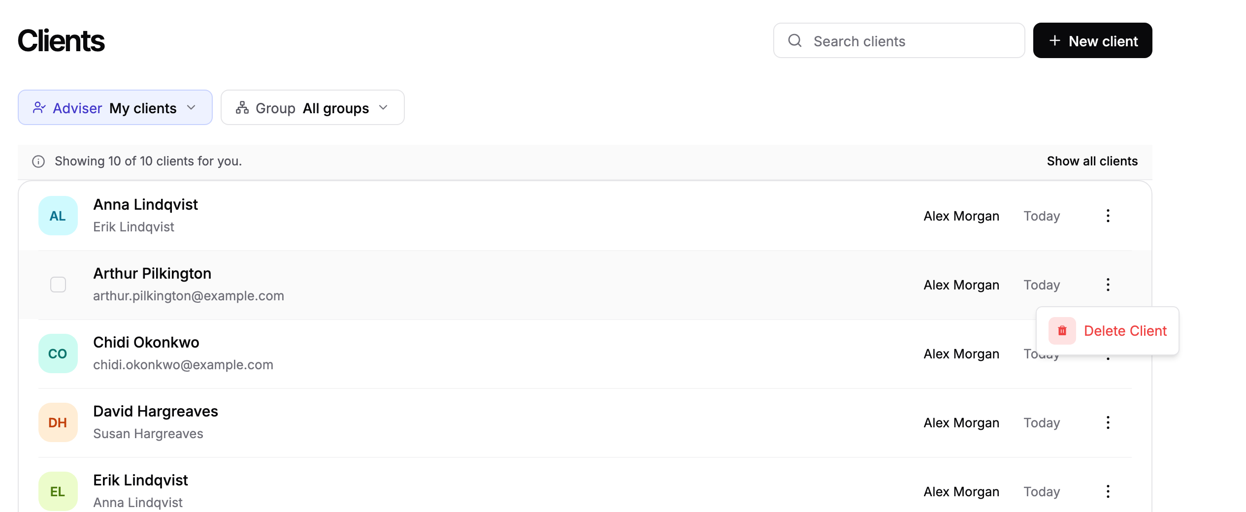1246x512 pixels.
Task: Click the plus icon in New client
Action: (1054, 40)
